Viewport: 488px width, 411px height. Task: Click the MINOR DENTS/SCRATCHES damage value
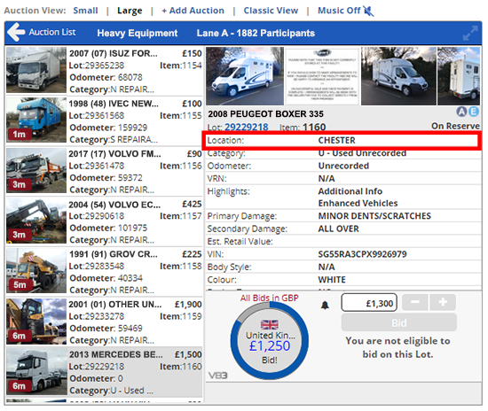click(x=374, y=216)
